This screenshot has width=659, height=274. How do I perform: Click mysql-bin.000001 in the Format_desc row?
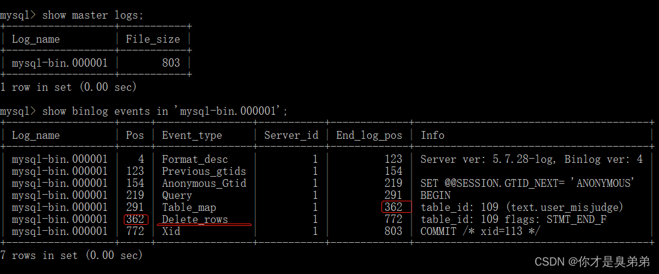click(59, 159)
